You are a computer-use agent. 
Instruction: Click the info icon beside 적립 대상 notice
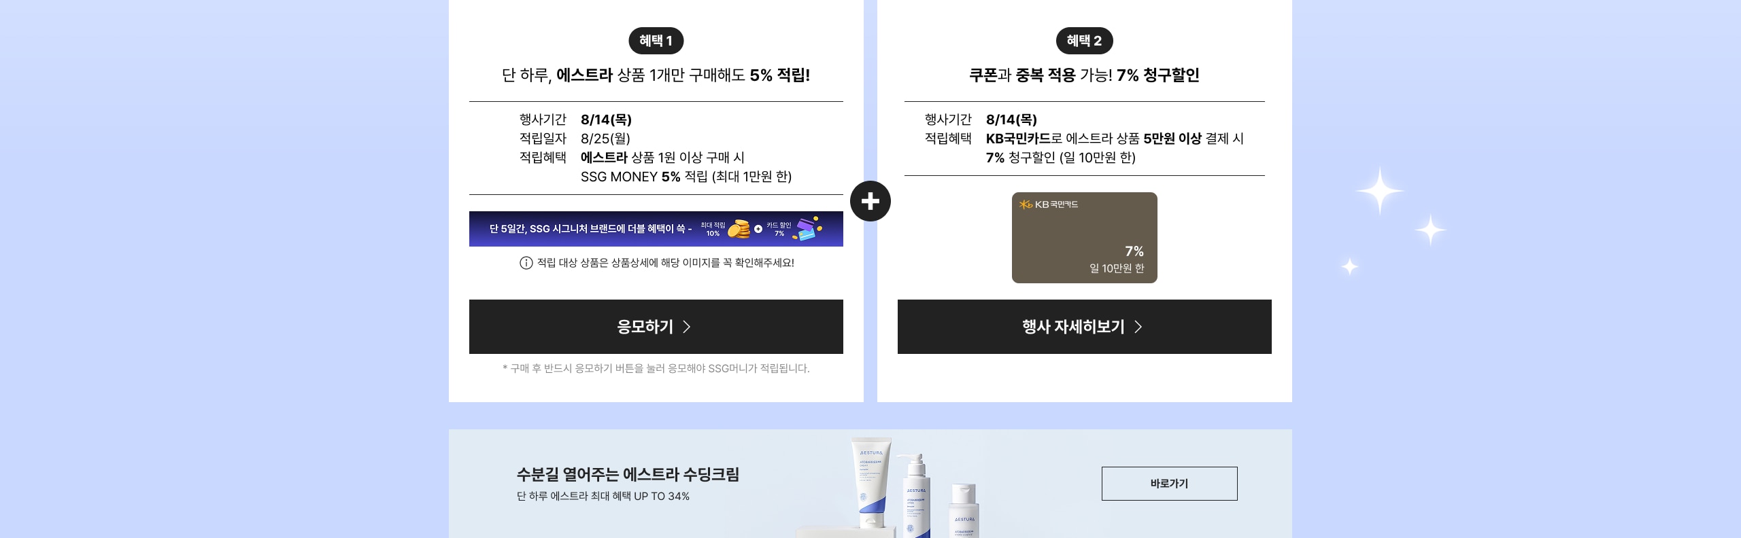(526, 263)
